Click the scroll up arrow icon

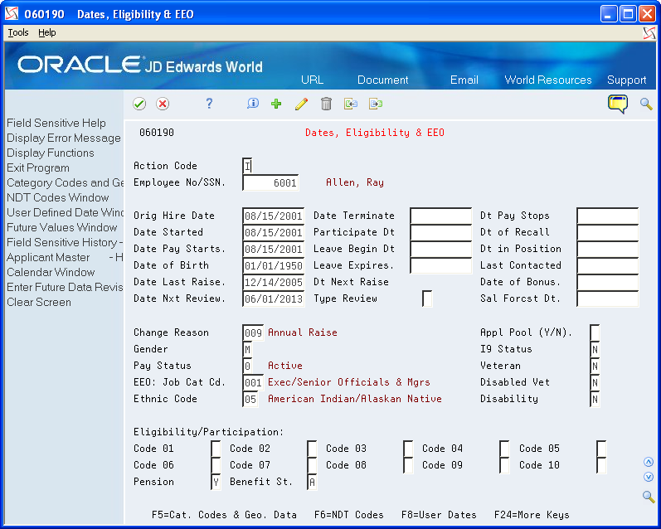coord(649,463)
